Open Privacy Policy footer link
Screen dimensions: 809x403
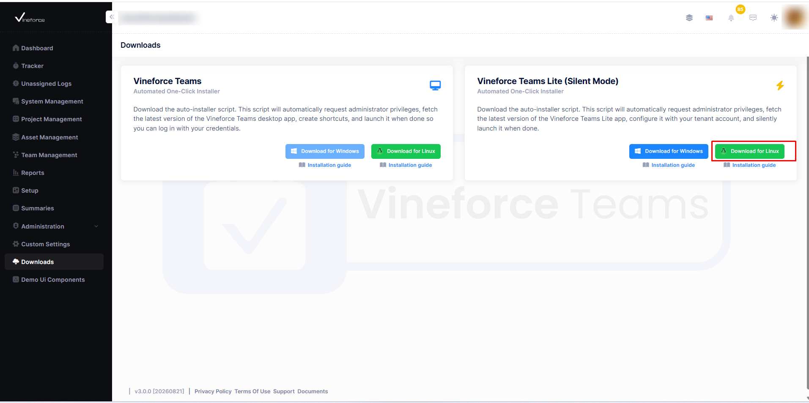[x=213, y=392]
